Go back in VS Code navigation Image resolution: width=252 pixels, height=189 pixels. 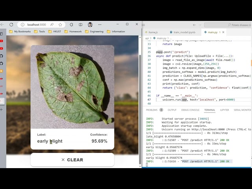coord(194,25)
